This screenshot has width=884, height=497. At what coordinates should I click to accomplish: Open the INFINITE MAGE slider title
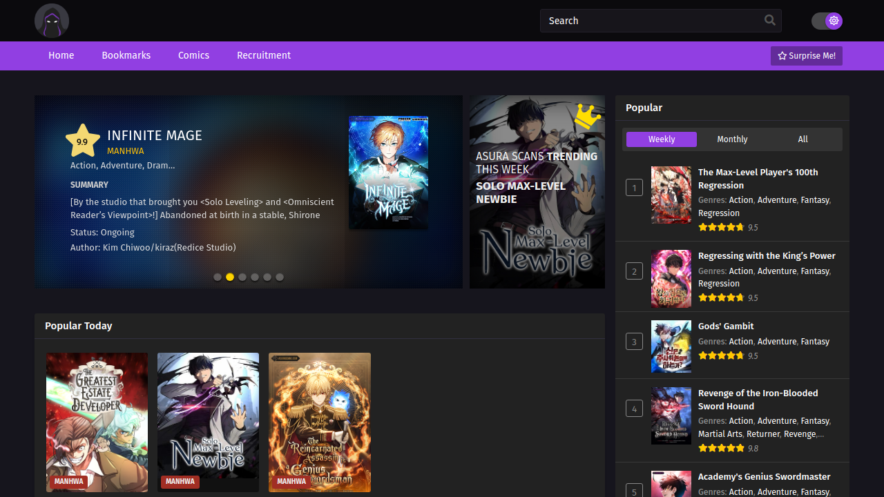155,135
